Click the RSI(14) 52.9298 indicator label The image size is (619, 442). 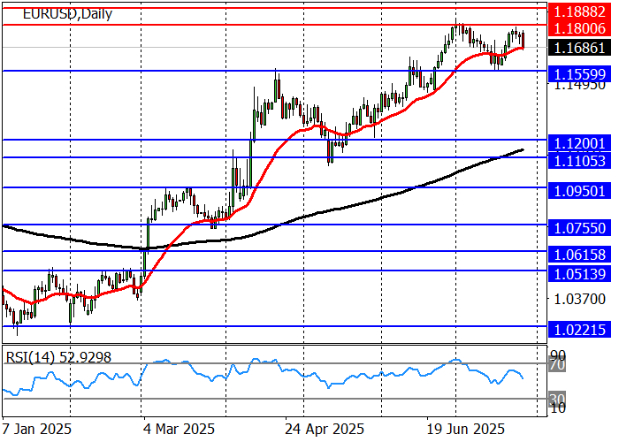(x=58, y=357)
